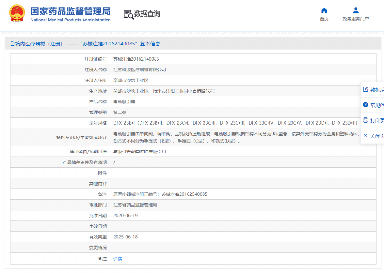Image resolution: width=384 pixels, height=273 pixels.
Task: Click the 政务服务门户 person icon
Action: [356, 10]
